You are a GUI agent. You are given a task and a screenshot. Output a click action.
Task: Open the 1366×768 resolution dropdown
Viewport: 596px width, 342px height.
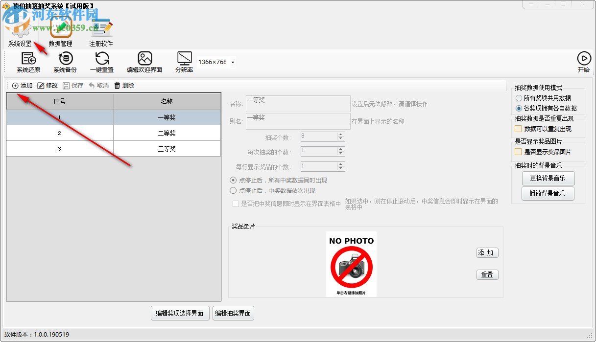click(x=232, y=62)
